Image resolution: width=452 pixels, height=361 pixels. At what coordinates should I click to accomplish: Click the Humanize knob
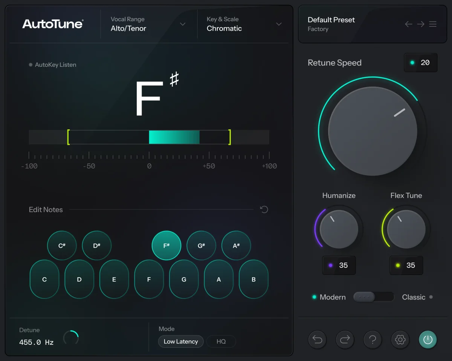[339, 229]
